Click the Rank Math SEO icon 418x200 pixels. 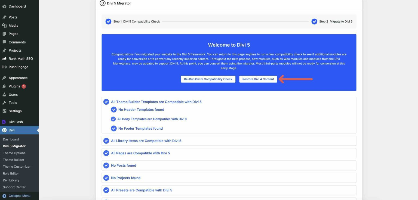point(4,59)
